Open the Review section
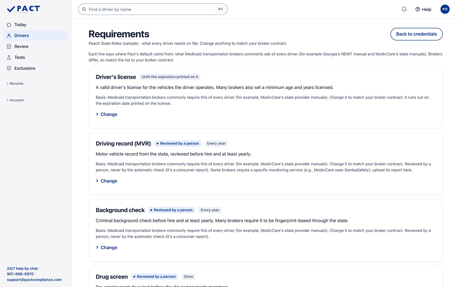Viewport: 460px width, 287px height. tap(36, 46)
